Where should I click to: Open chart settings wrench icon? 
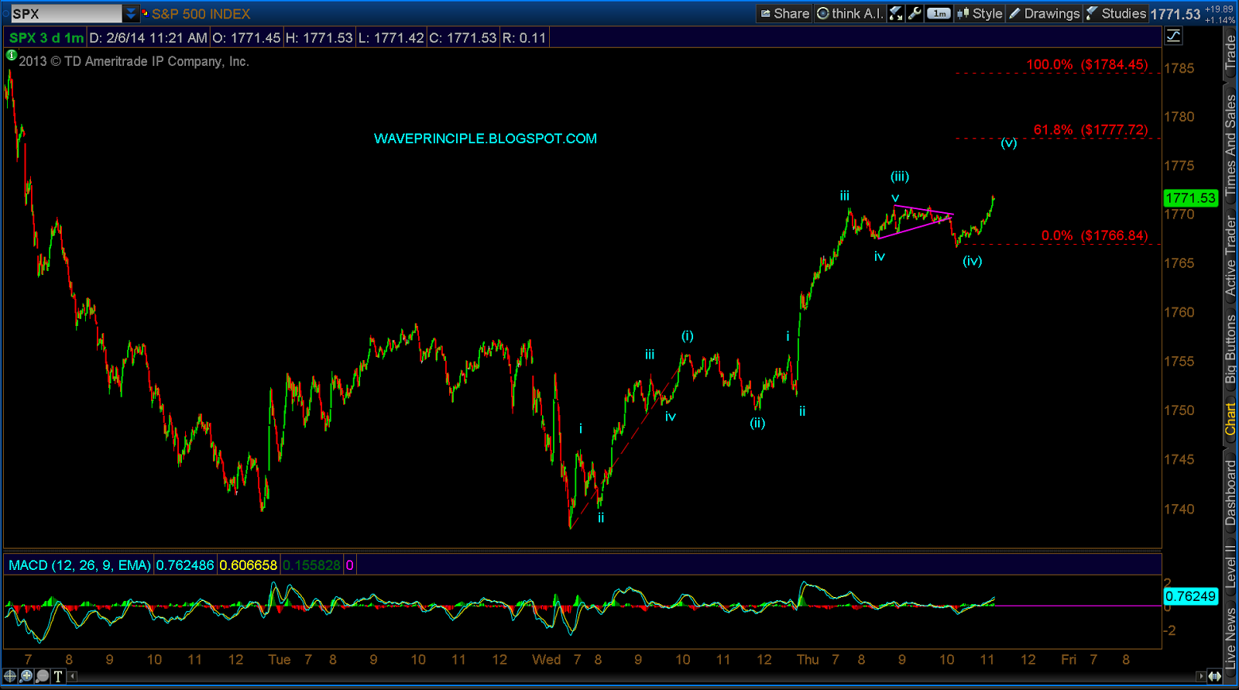(x=915, y=13)
